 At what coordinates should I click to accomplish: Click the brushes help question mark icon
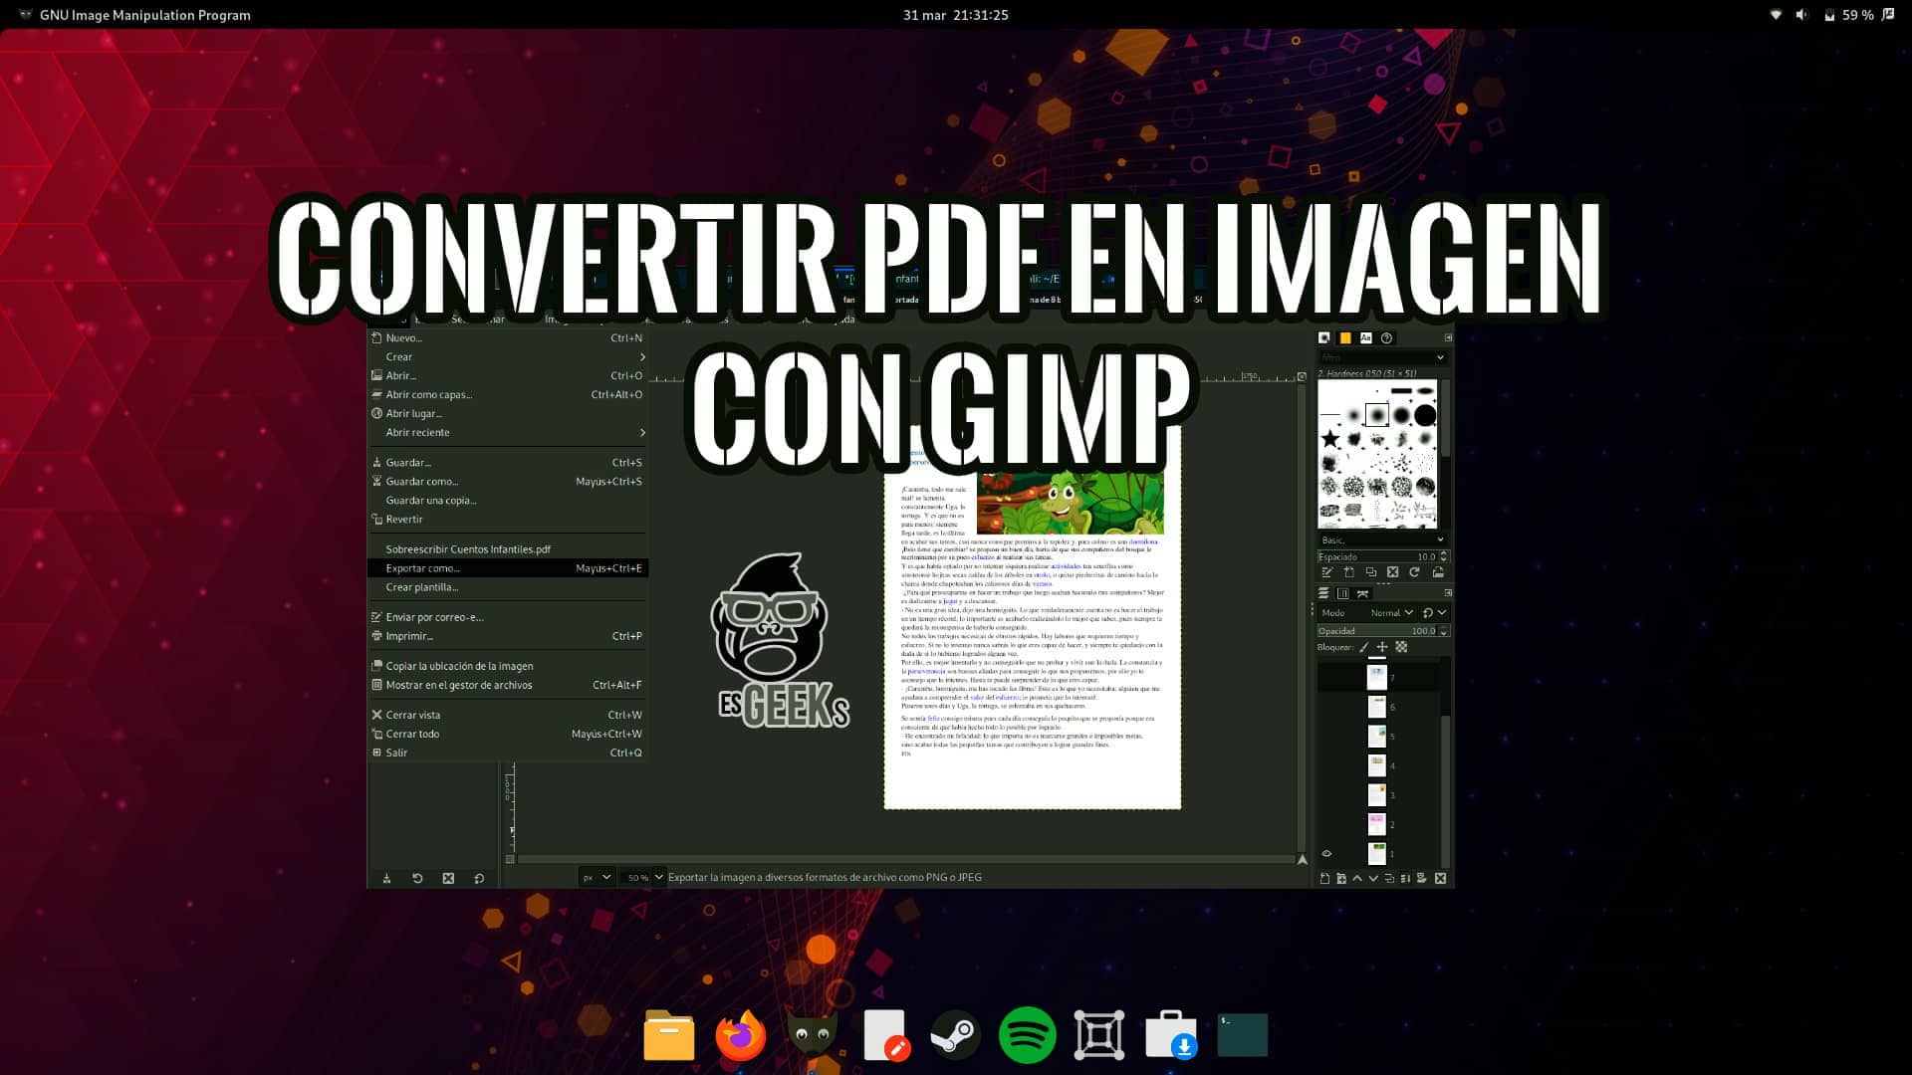point(1386,338)
